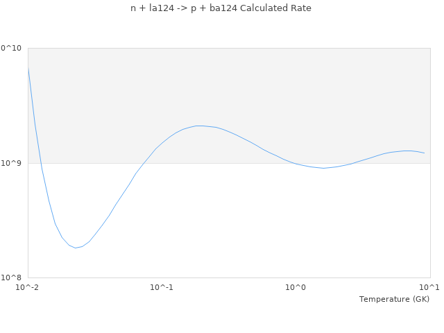The image size is (444, 333).
Task: Click the curve's starting point at top left
Action: [x=28, y=67]
